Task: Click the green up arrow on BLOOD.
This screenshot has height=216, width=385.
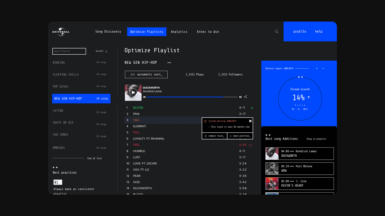Action: click(x=252, y=108)
